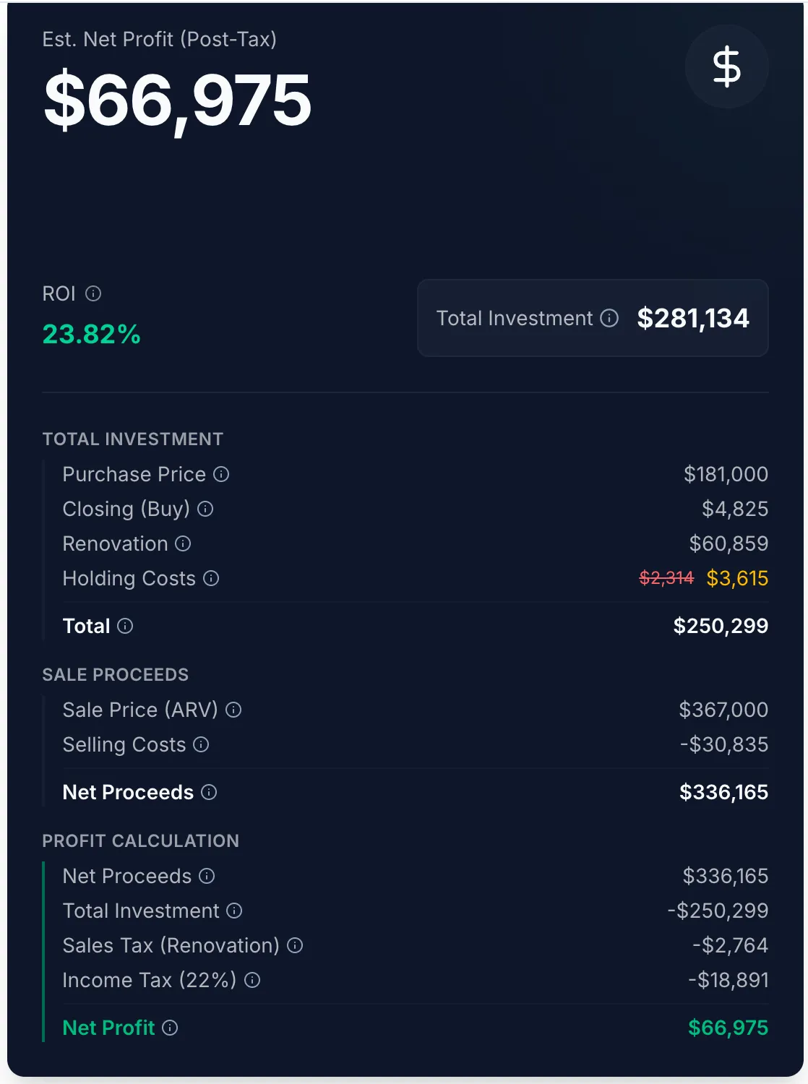Click info icon beside bold Net Proceeds
808x1084 pixels.
click(x=209, y=792)
